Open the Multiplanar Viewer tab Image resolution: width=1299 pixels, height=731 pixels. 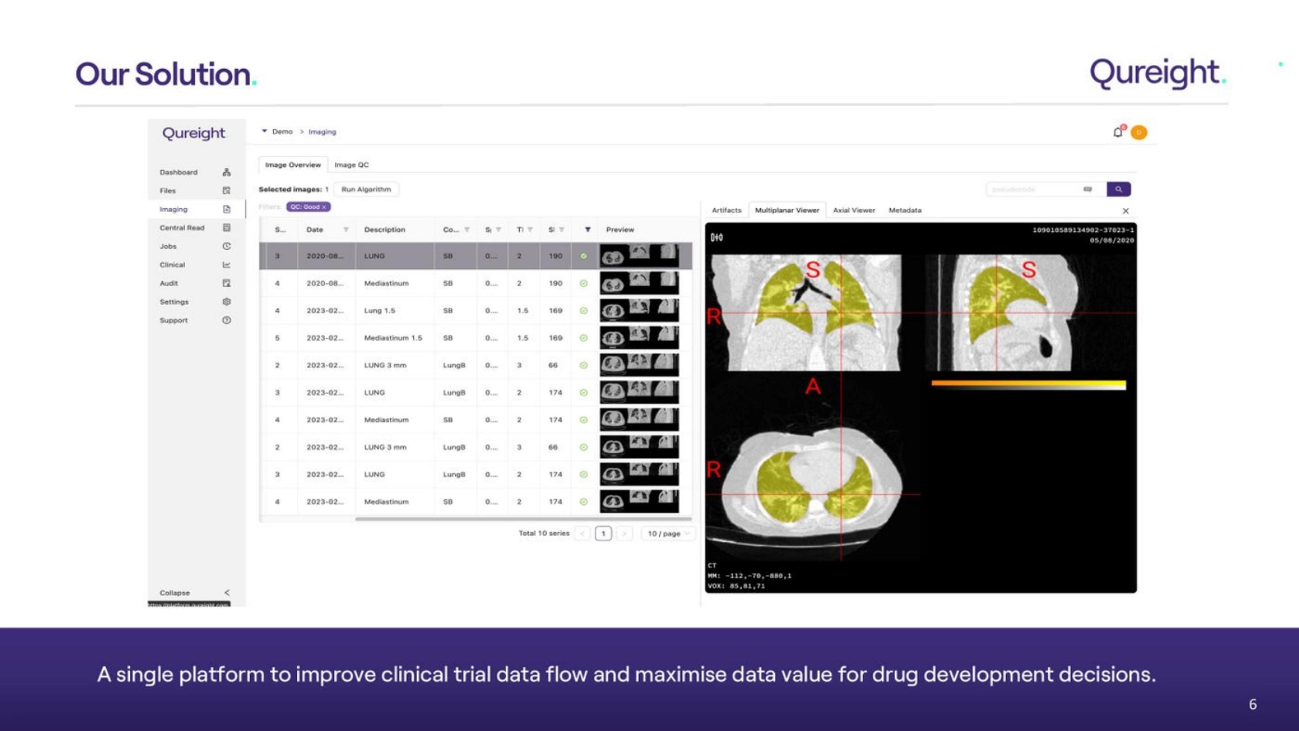coord(787,210)
